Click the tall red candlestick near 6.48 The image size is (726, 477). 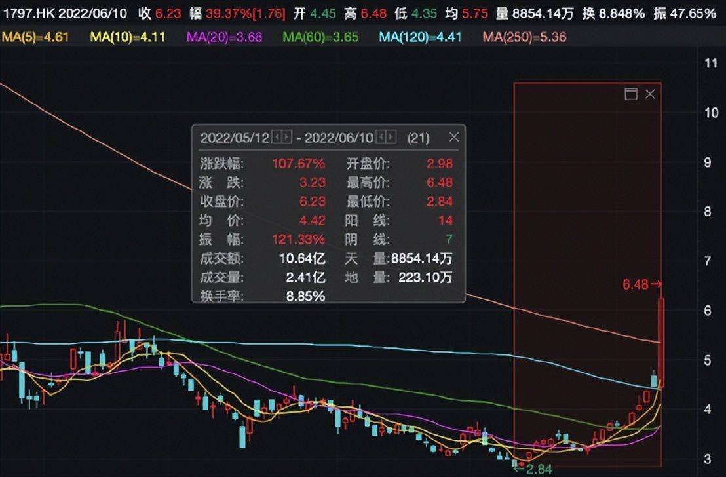[661, 341]
